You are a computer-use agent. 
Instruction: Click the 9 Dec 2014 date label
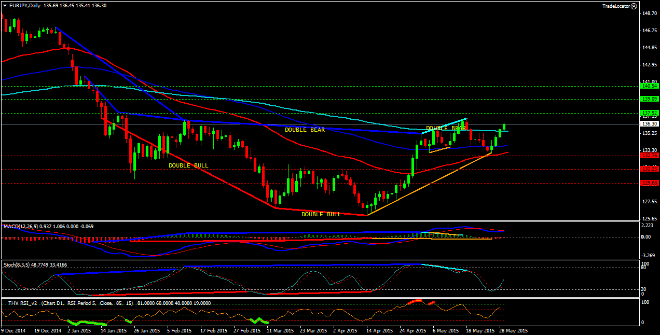[14, 330]
